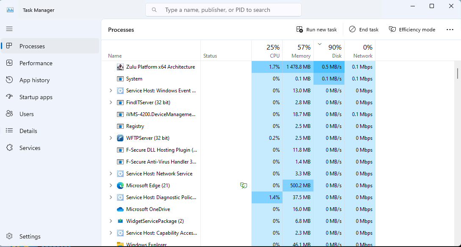The height and width of the screenshot is (247, 461).
Task: Click the WFTPServer process icon
Action: click(x=120, y=138)
